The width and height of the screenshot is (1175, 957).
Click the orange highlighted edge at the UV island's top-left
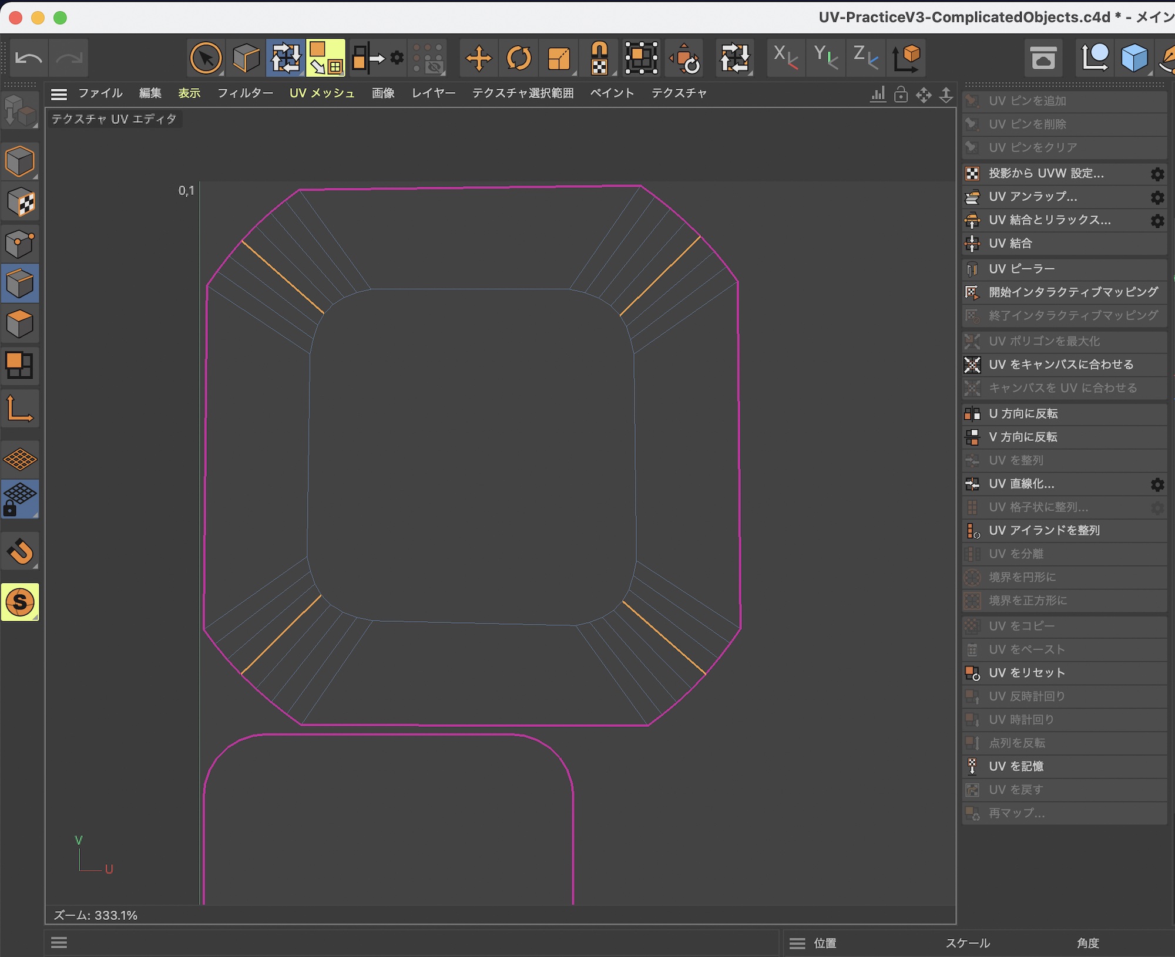[x=283, y=277]
